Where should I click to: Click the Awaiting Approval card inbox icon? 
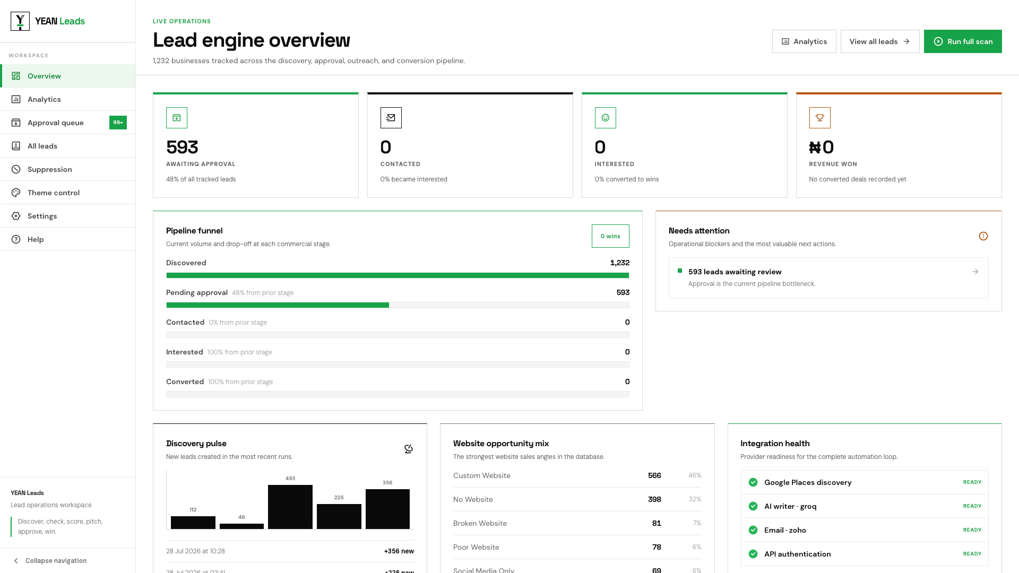tap(177, 118)
